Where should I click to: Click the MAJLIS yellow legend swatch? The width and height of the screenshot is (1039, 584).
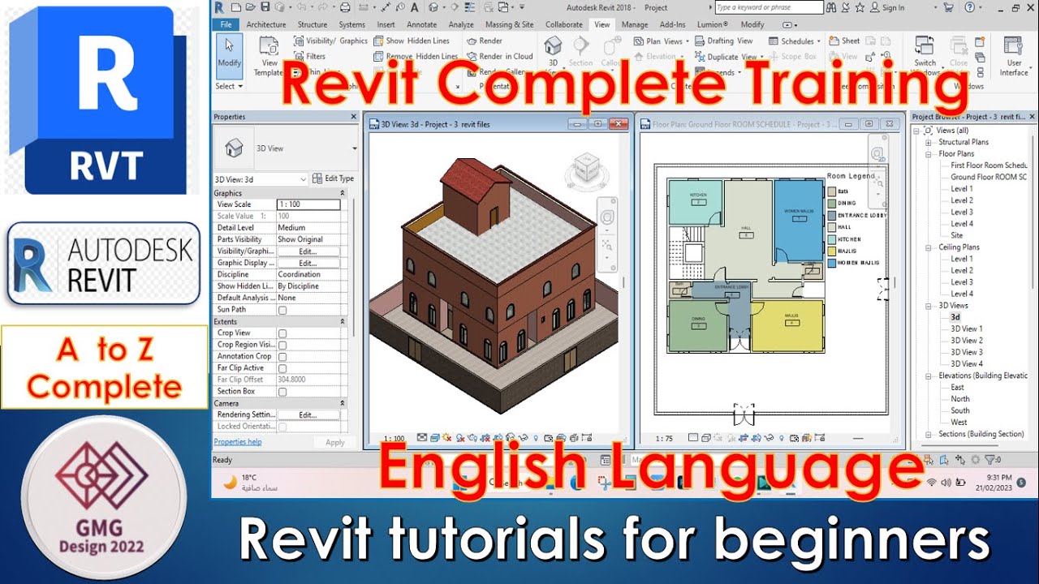tap(832, 251)
